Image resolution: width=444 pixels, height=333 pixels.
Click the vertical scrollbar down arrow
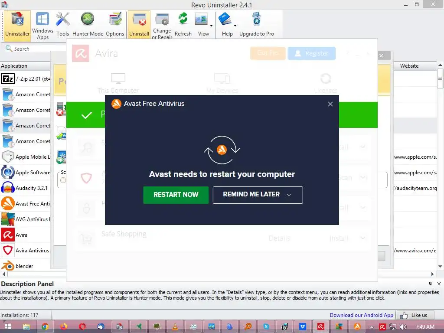[440, 266]
